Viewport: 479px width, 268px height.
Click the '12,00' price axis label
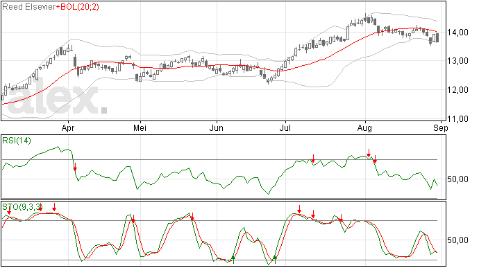click(457, 89)
